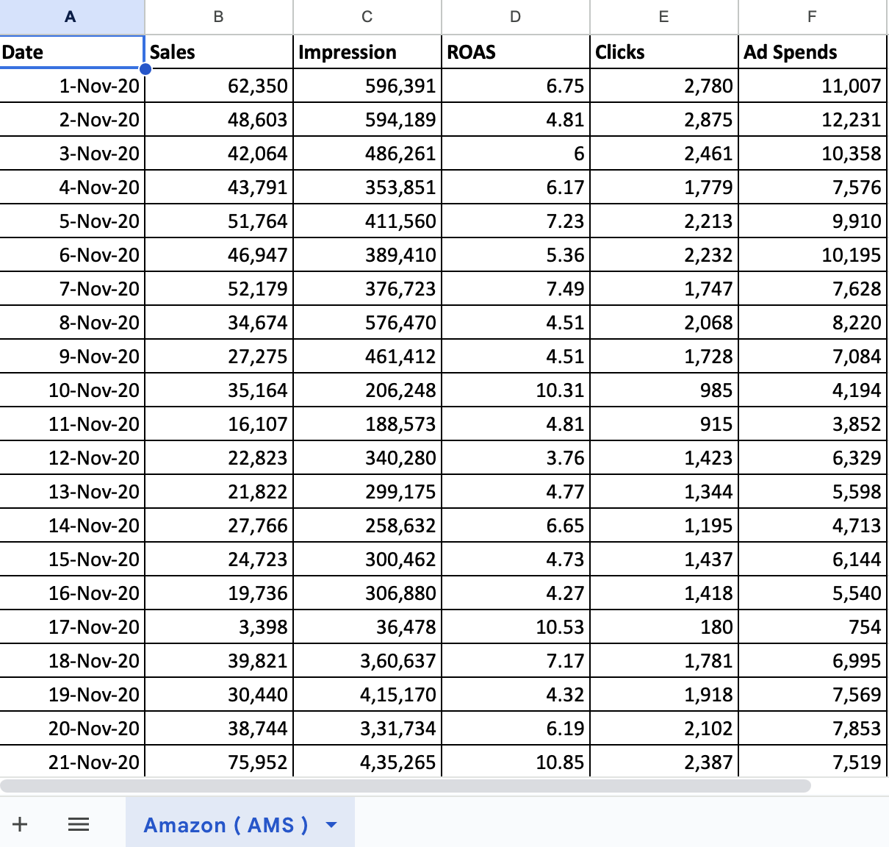Image resolution: width=889 pixels, height=847 pixels.
Task: Click the add new sheet plus icon
Action: [x=20, y=824]
